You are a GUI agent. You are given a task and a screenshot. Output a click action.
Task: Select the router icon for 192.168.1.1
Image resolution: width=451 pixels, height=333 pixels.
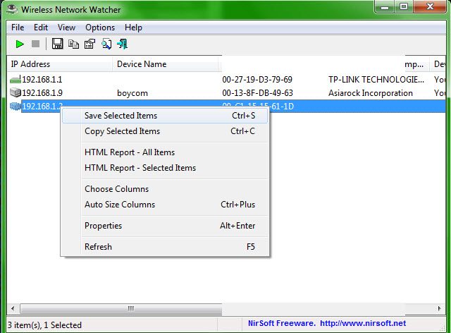15,80
